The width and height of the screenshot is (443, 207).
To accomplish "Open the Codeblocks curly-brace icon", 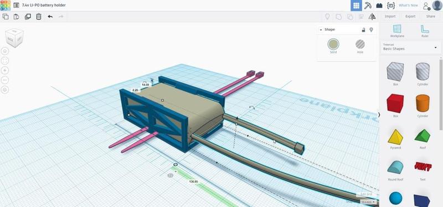I will point(391,6).
